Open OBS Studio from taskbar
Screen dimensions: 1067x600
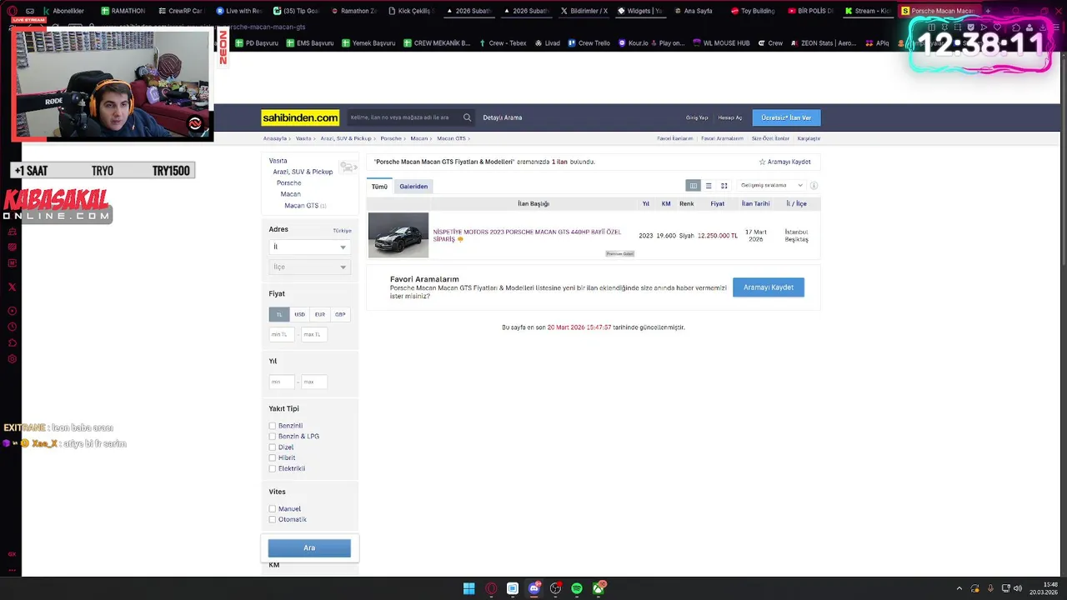tap(556, 588)
